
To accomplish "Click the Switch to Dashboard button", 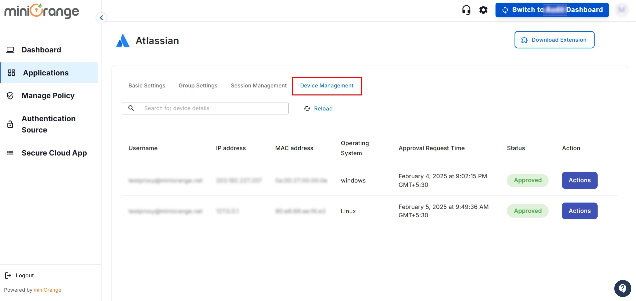I will tap(552, 10).
